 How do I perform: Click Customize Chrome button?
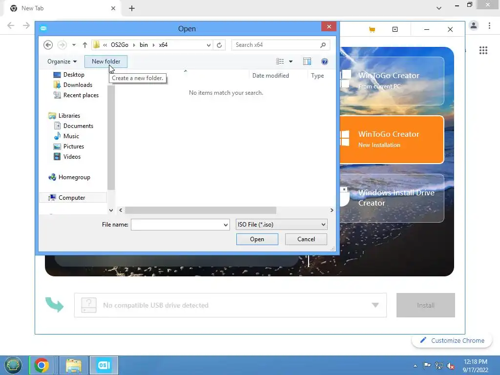(x=452, y=340)
